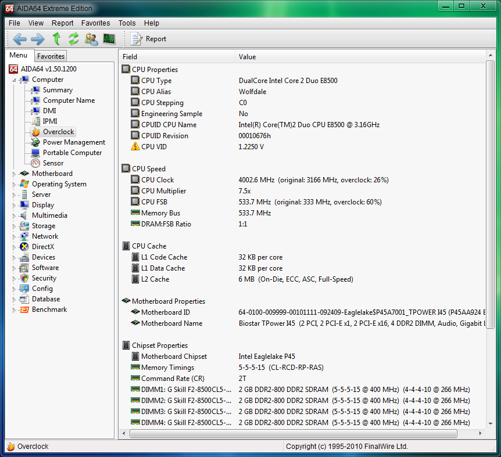Click the Value column header

(360, 56)
